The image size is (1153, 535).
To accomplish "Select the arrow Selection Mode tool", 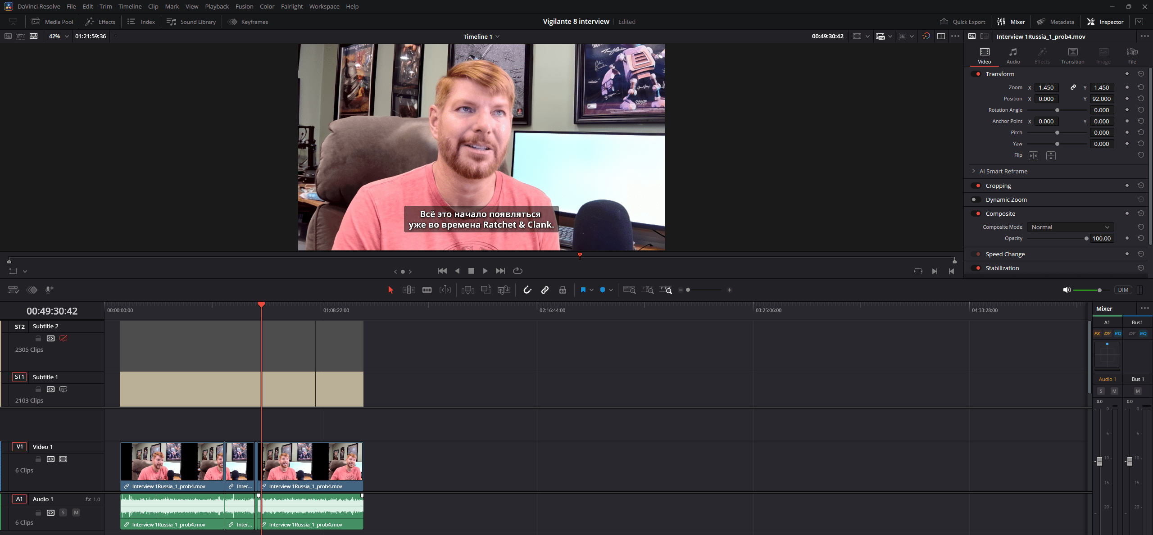I will click(x=390, y=290).
